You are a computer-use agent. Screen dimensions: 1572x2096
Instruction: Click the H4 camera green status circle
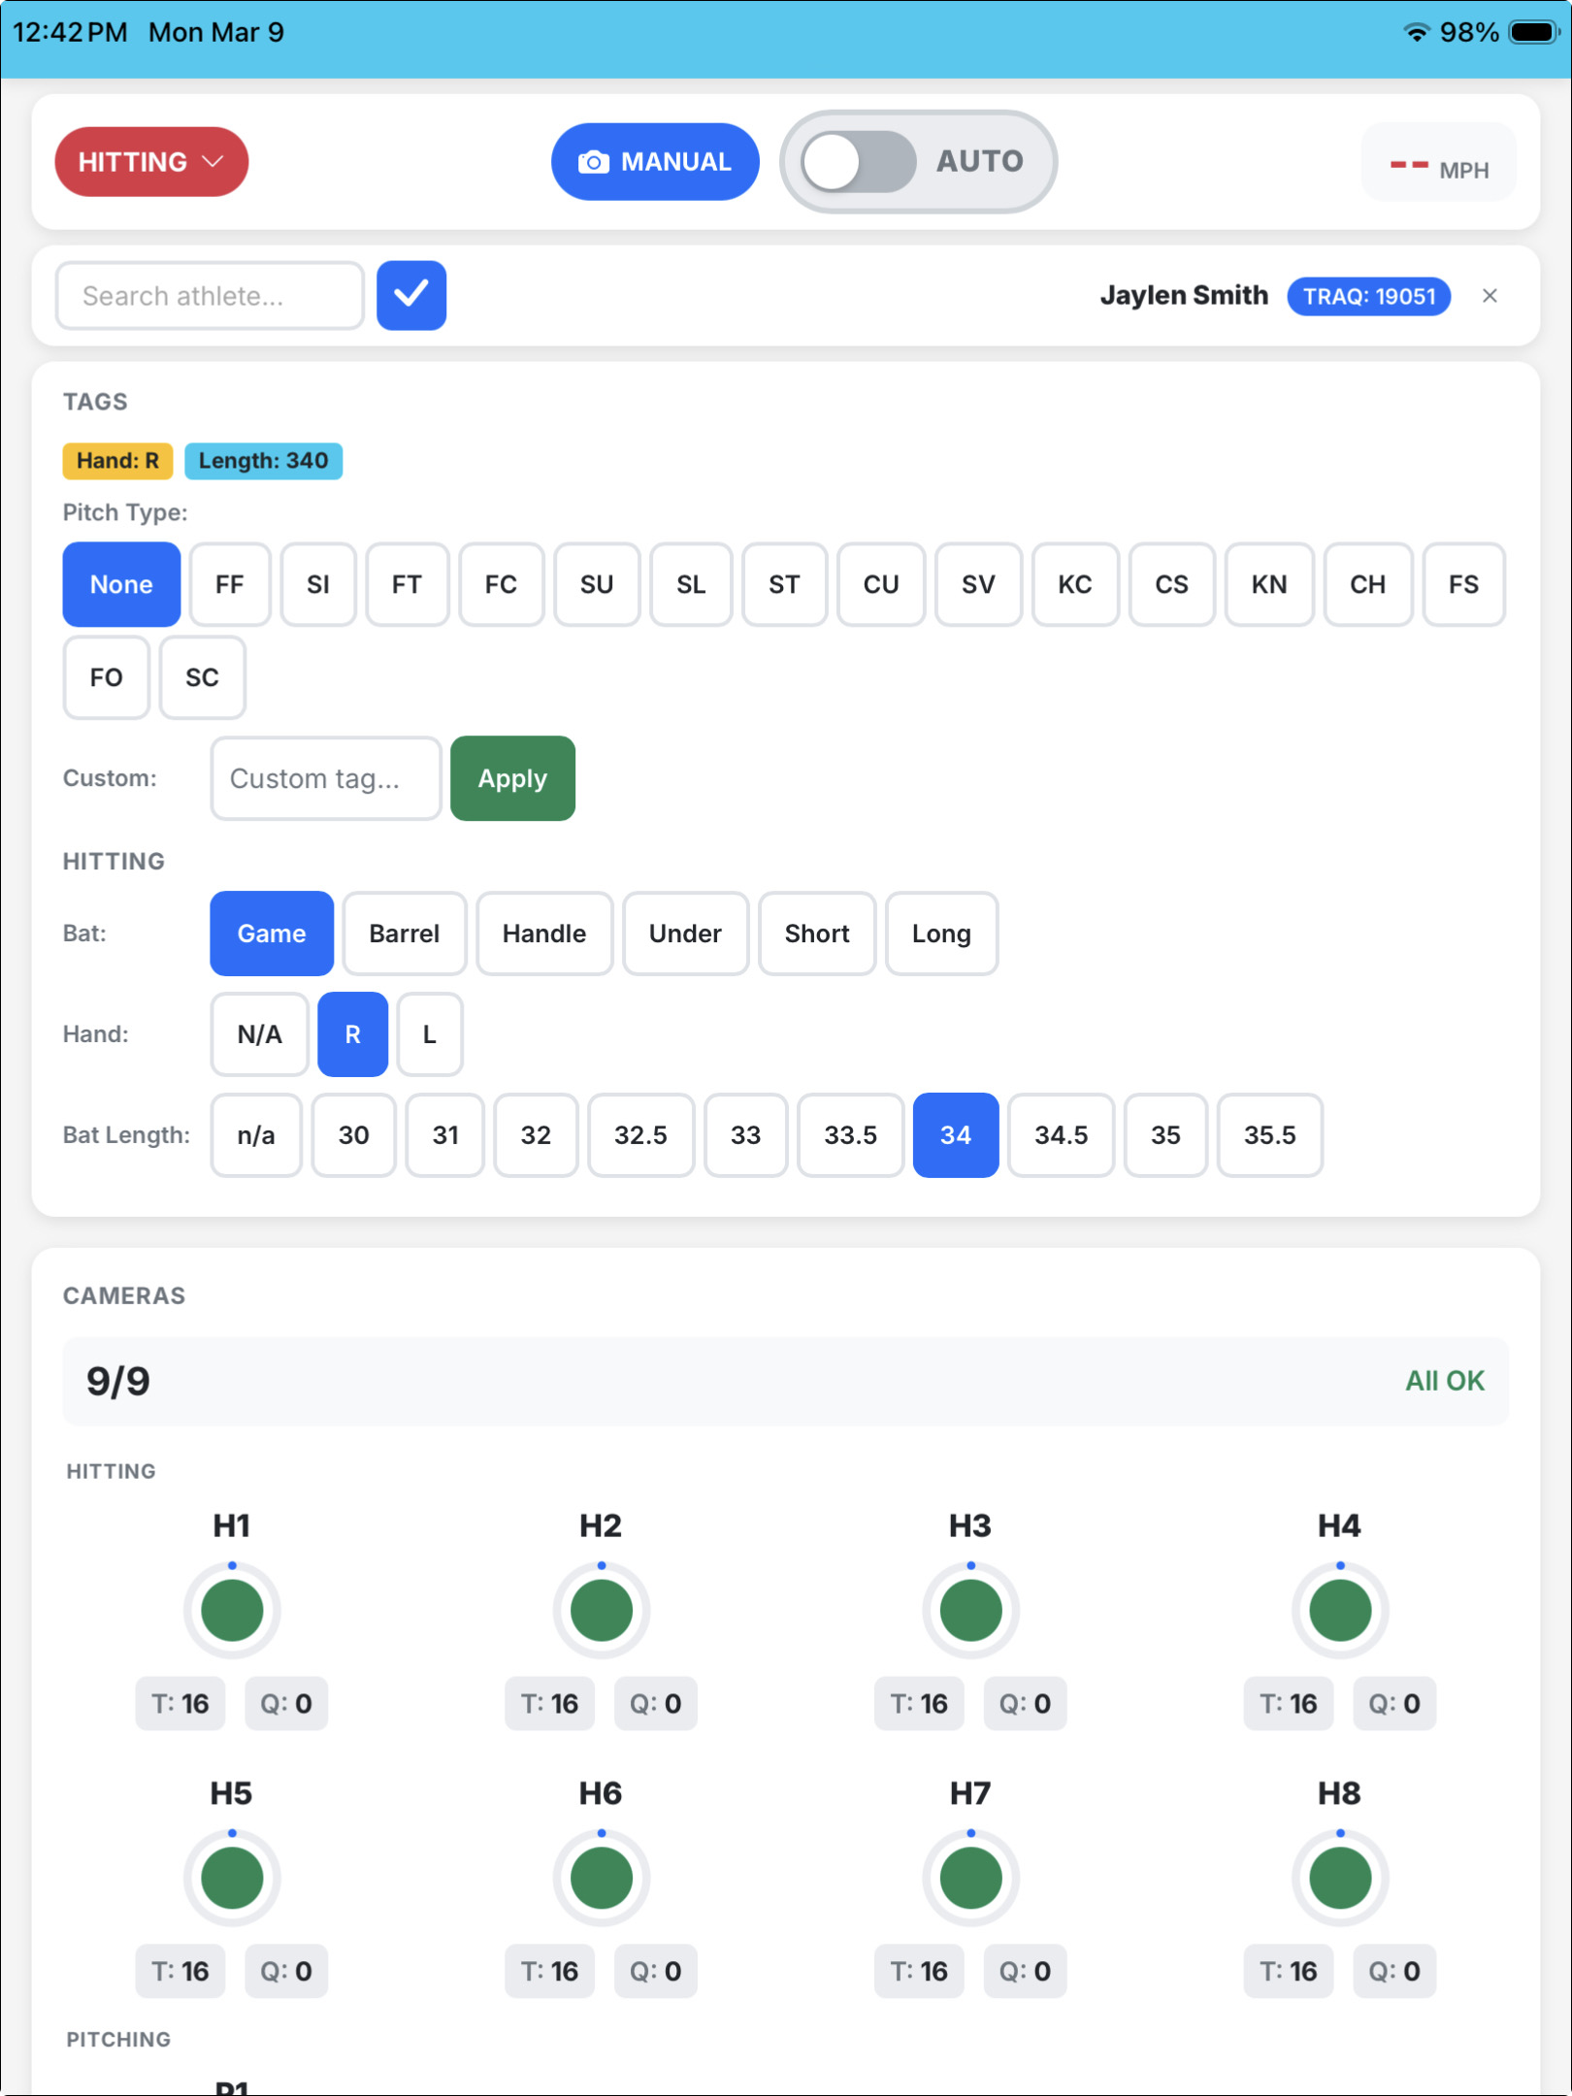1339,1610
